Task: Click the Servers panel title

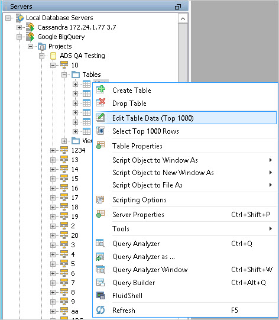Action: (21, 7)
